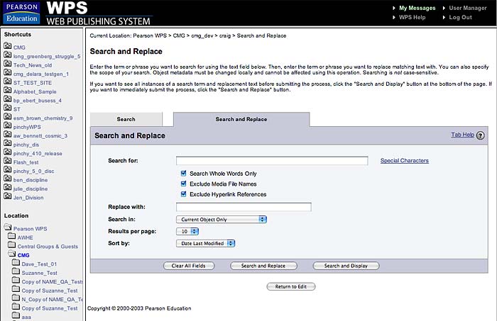Switch to the Search tab
Viewport: 497px width, 321px height.
pos(126,119)
